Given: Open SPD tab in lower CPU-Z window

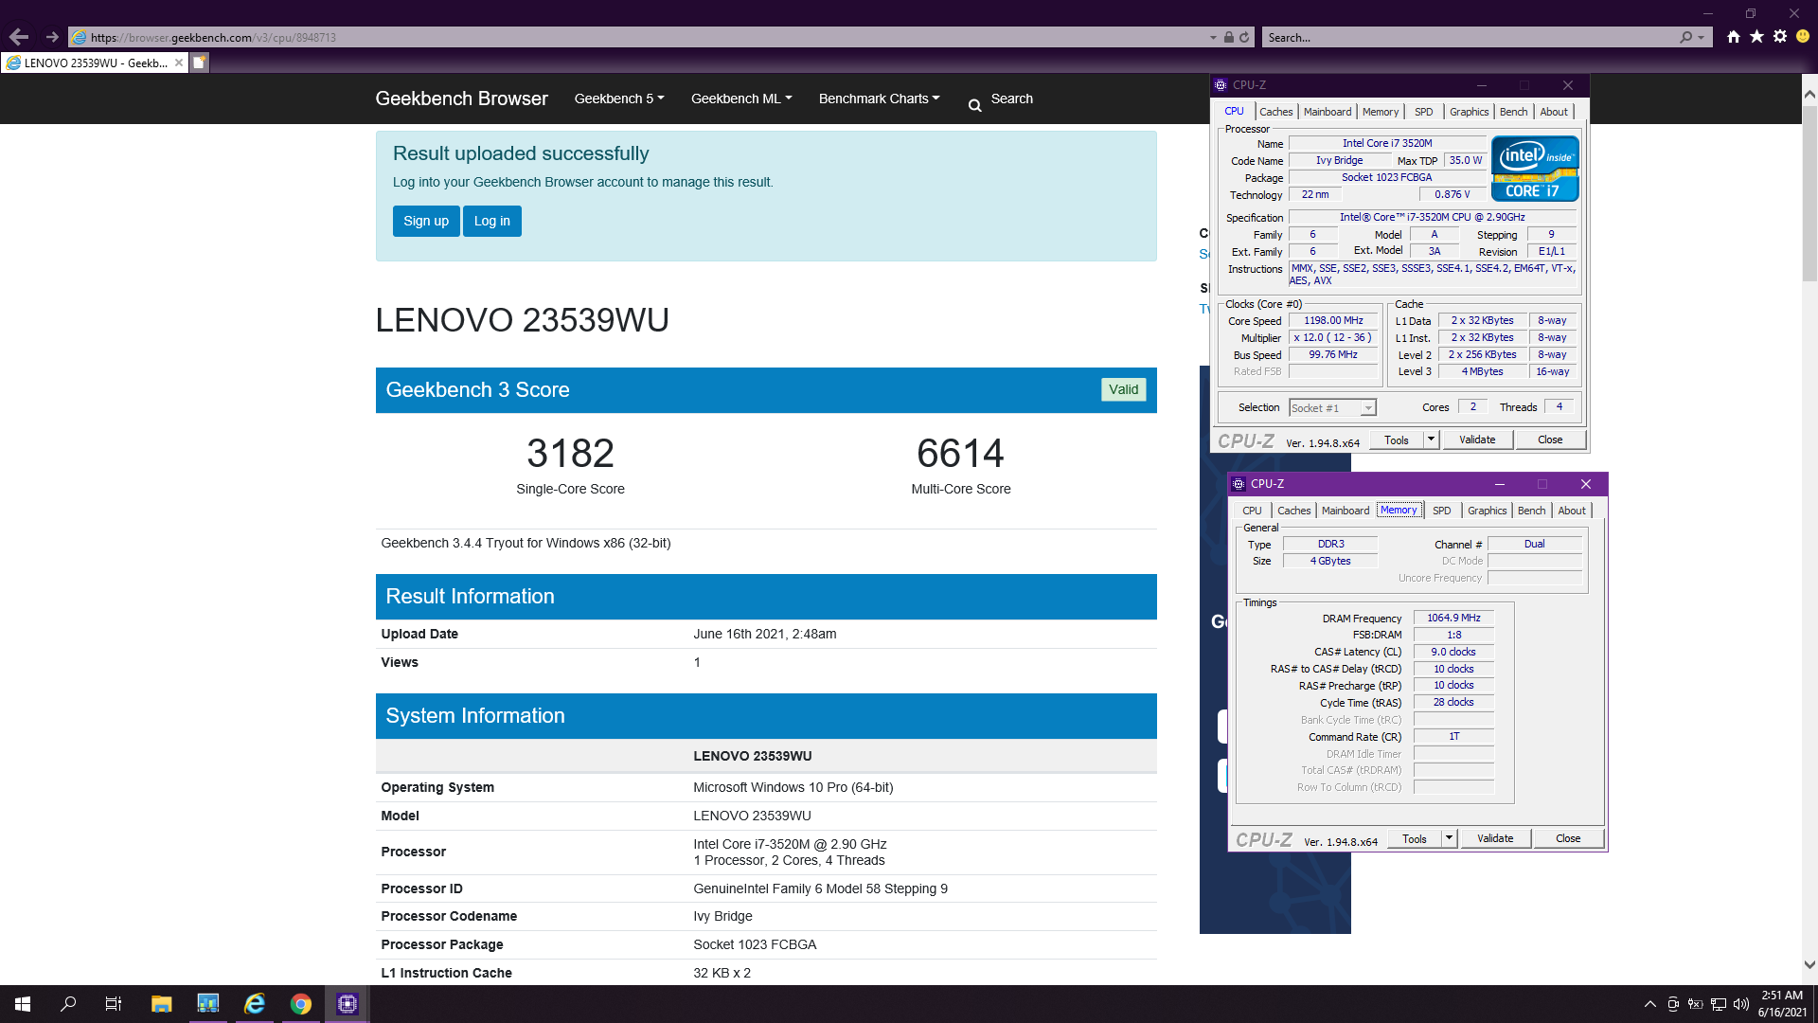Looking at the screenshot, I should (1441, 511).
